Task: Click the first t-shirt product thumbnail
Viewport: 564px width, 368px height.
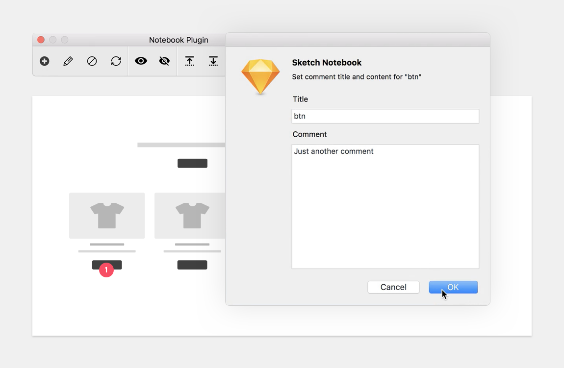Action: click(x=107, y=216)
